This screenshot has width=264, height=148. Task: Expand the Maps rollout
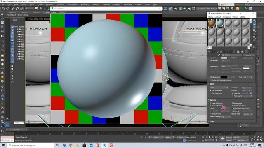pyautogui.click(x=212, y=121)
